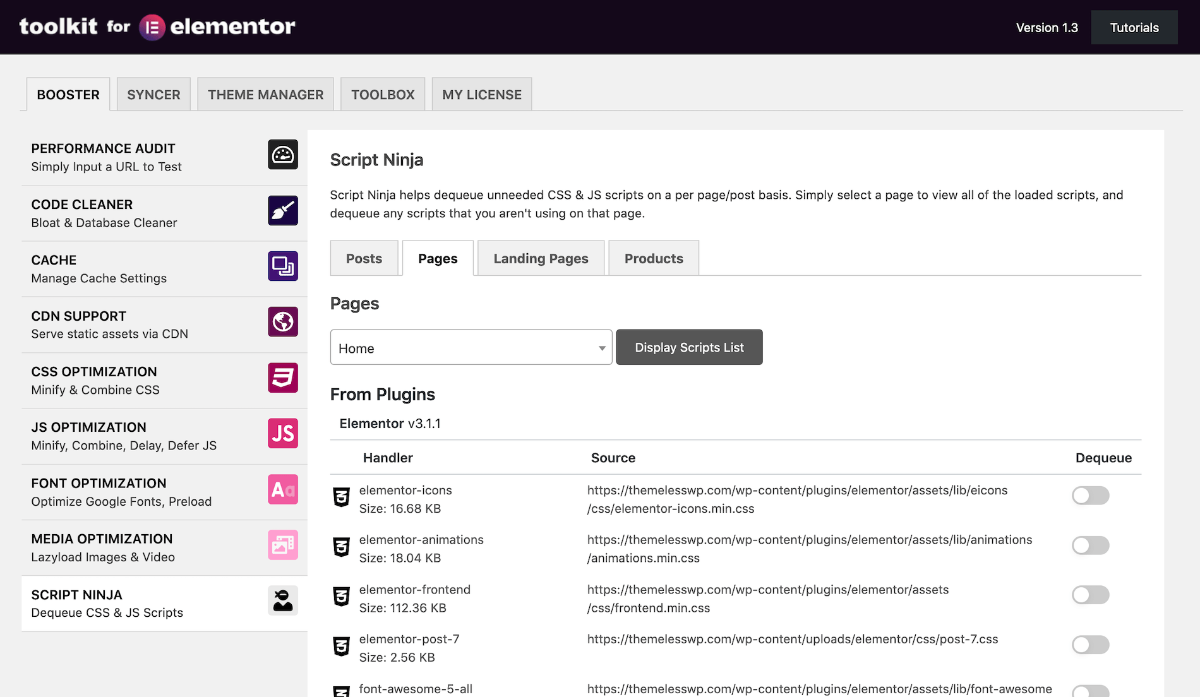Click the Cache layers icon
The width and height of the screenshot is (1200, 697).
coord(283,266)
